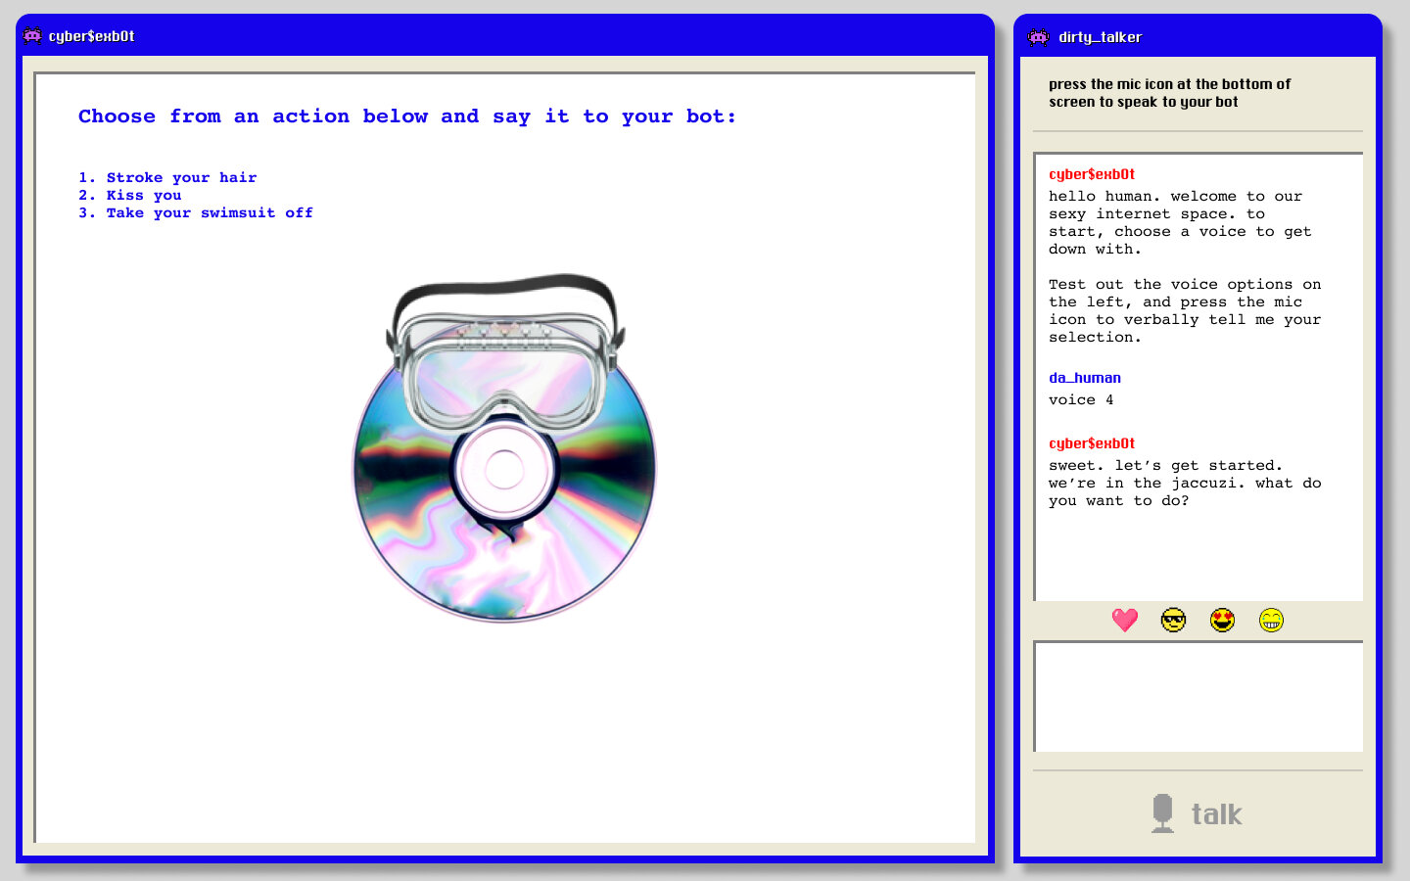Click the 'sweet. let's get started' bot message

pos(1185,483)
